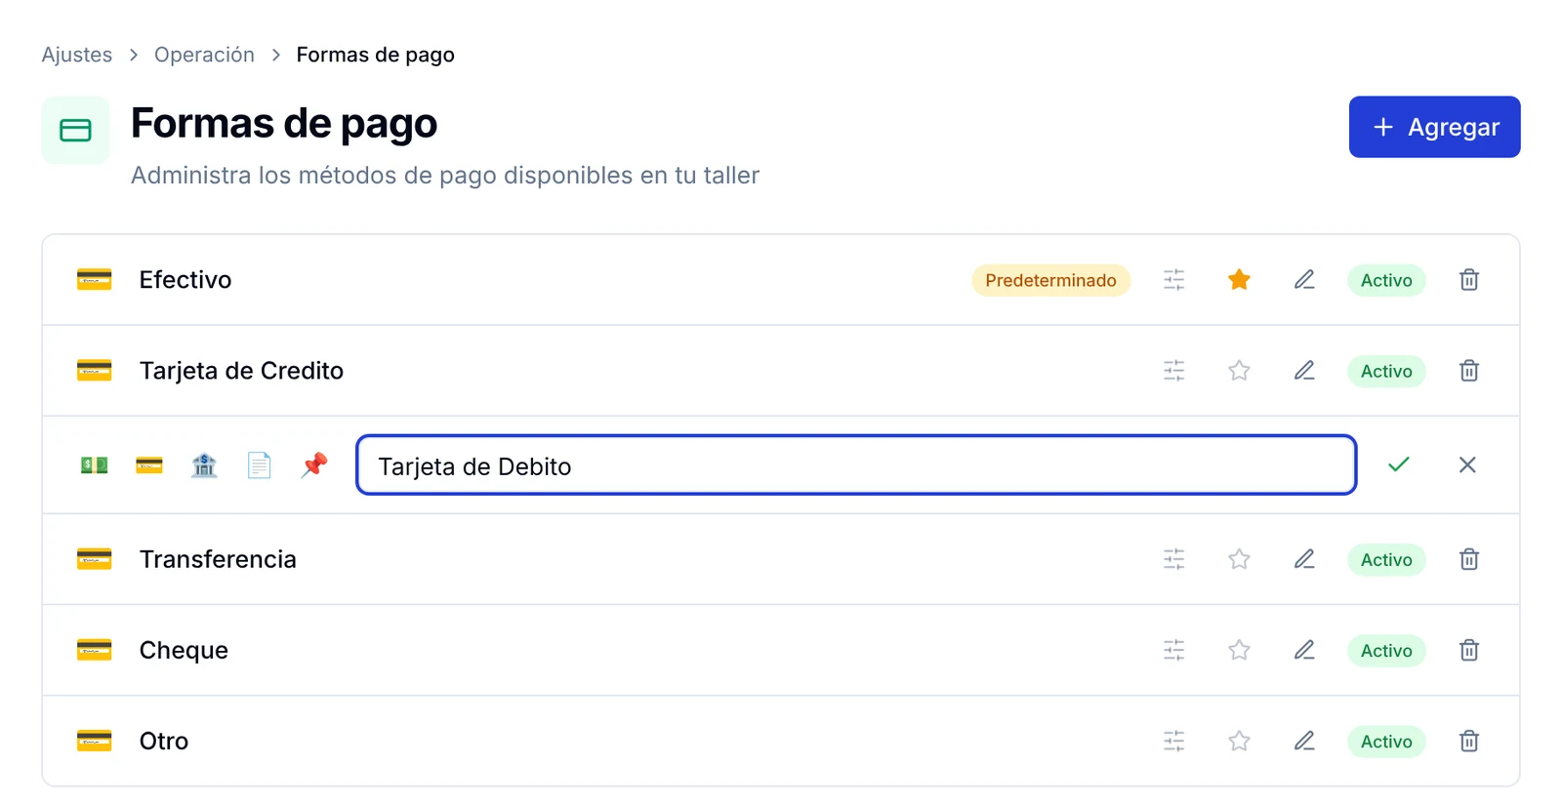Choose the document page emoji icon

coord(259,465)
